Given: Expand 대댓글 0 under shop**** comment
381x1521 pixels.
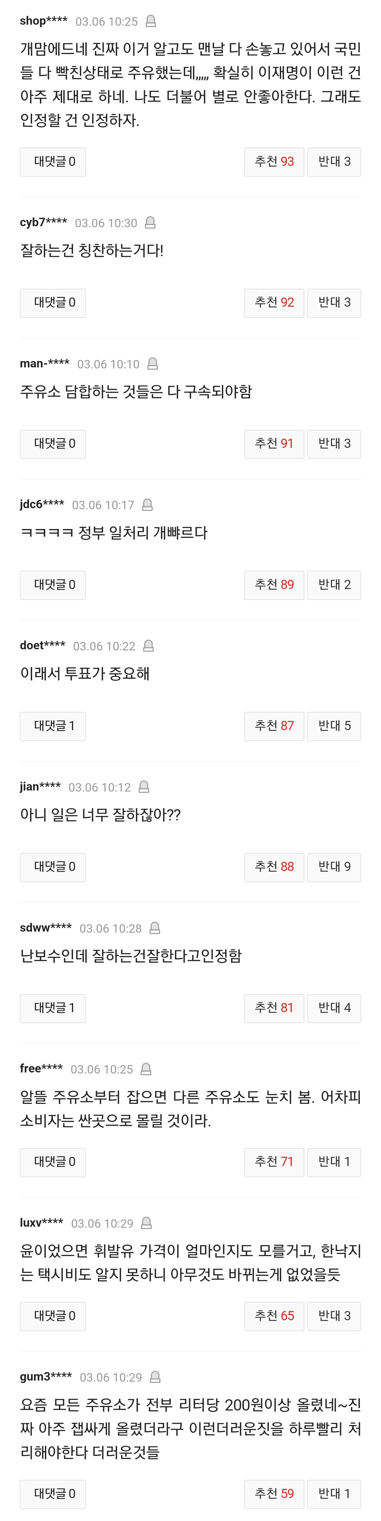Looking at the screenshot, I should [x=53, y=162].
